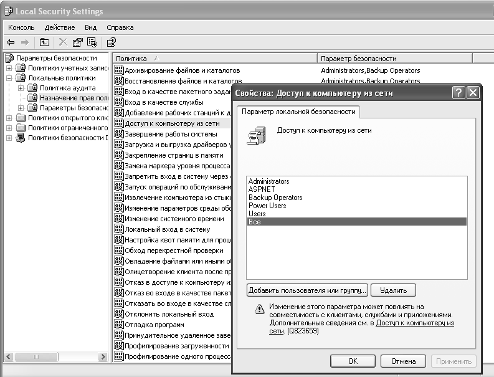
Task: Open the Действие menu
Action: click(60, 27)
